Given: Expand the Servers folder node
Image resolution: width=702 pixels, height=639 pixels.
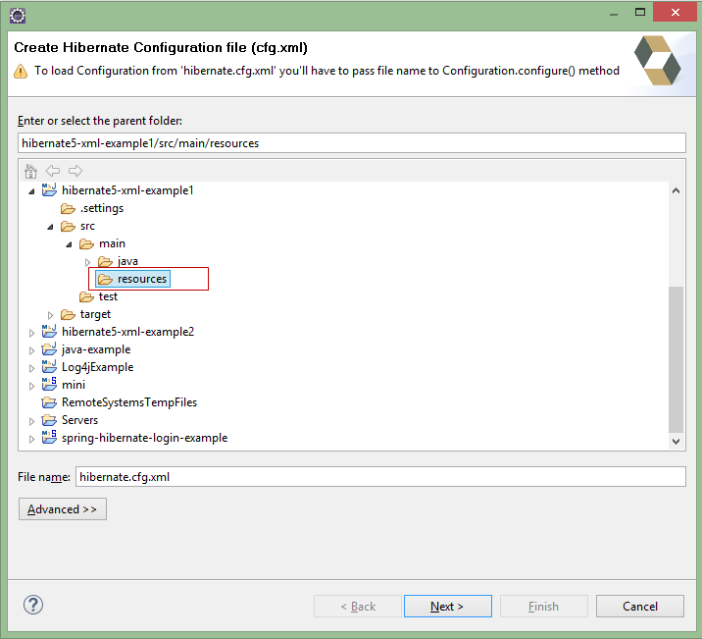Looking at the screenshot, I should tap(31, 421).
